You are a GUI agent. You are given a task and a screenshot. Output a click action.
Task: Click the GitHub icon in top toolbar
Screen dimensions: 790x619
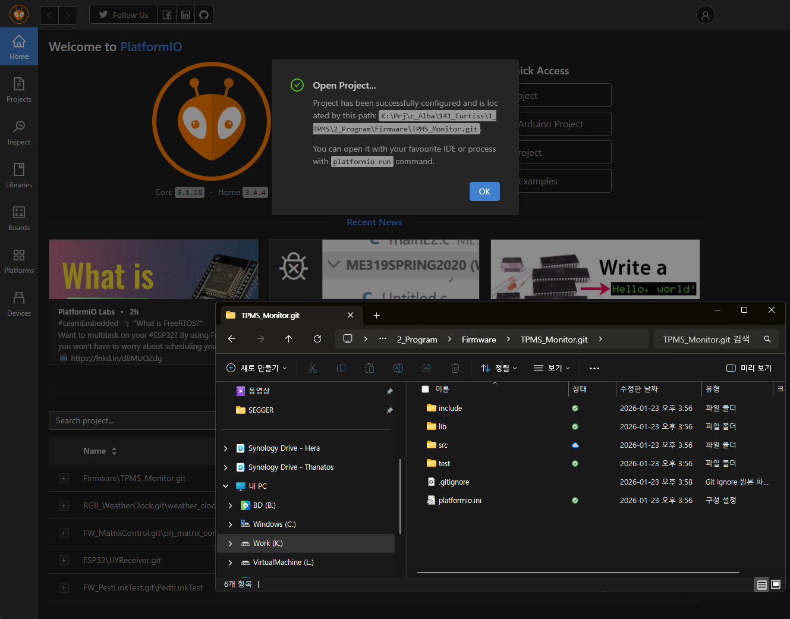[x=204, y=15]
